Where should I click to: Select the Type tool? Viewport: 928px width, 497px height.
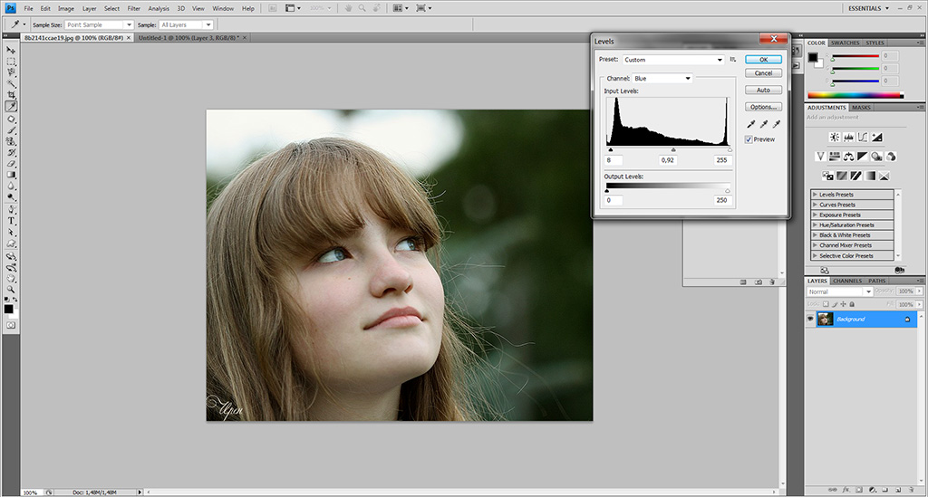[x=11, y=220]
